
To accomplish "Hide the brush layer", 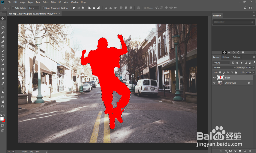I will tap(214, 78).
